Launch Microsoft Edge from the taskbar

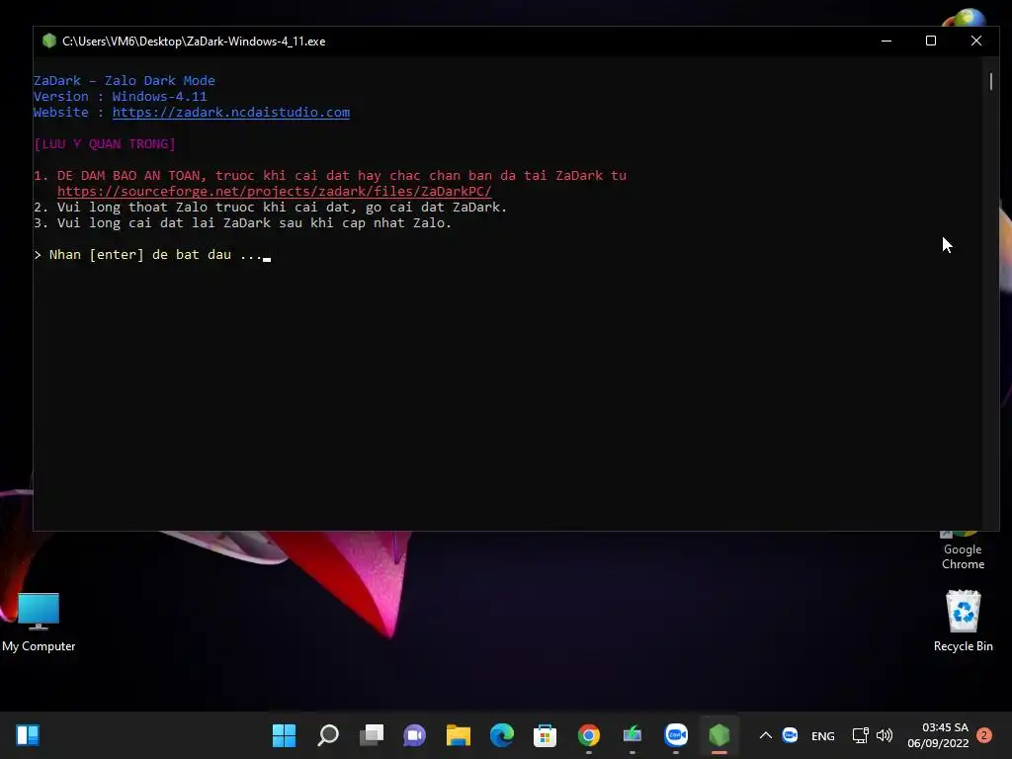[x=501, y=735]
